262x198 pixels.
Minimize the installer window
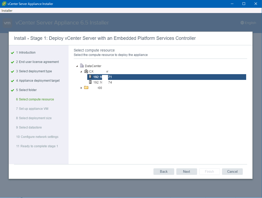click(x=232, y=4)
